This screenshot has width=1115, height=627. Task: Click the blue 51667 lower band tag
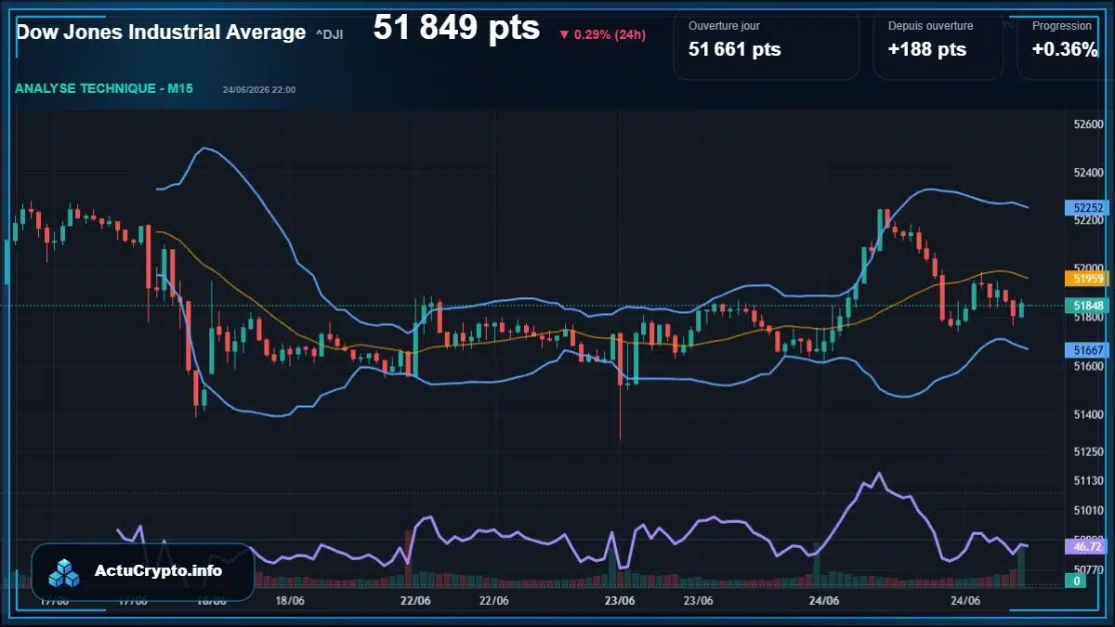pos(1087,349)
